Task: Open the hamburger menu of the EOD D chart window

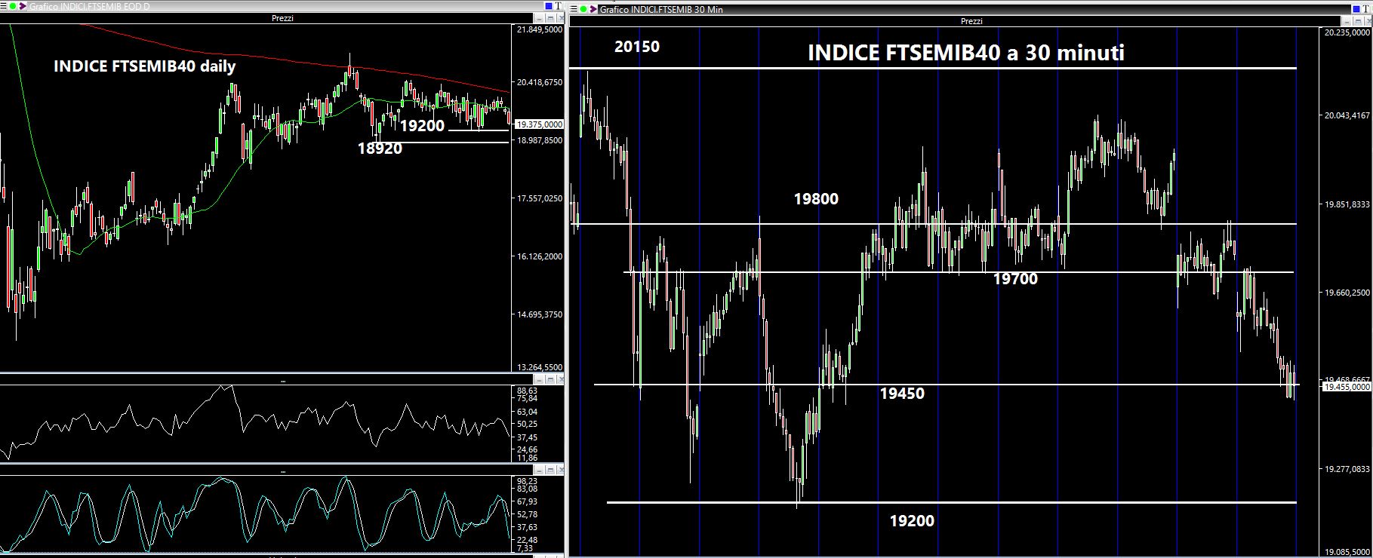Action: [x=4, y=8]
